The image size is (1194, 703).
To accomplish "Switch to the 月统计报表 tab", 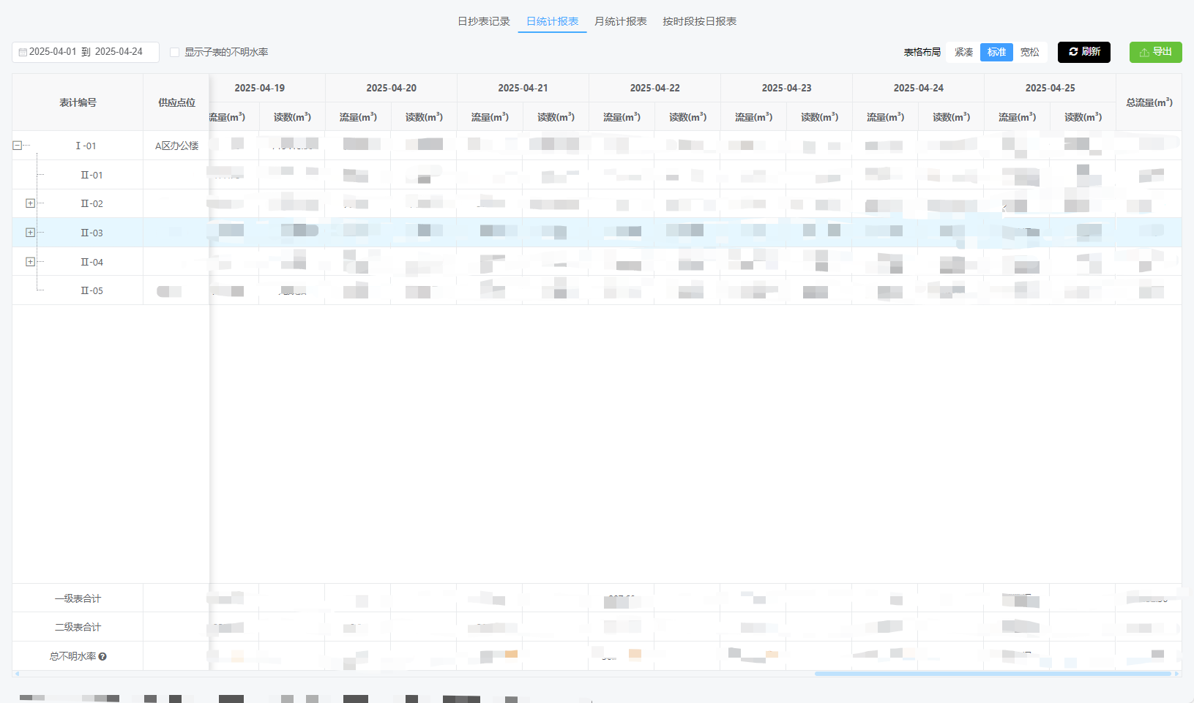I will (x=620, y=21).
